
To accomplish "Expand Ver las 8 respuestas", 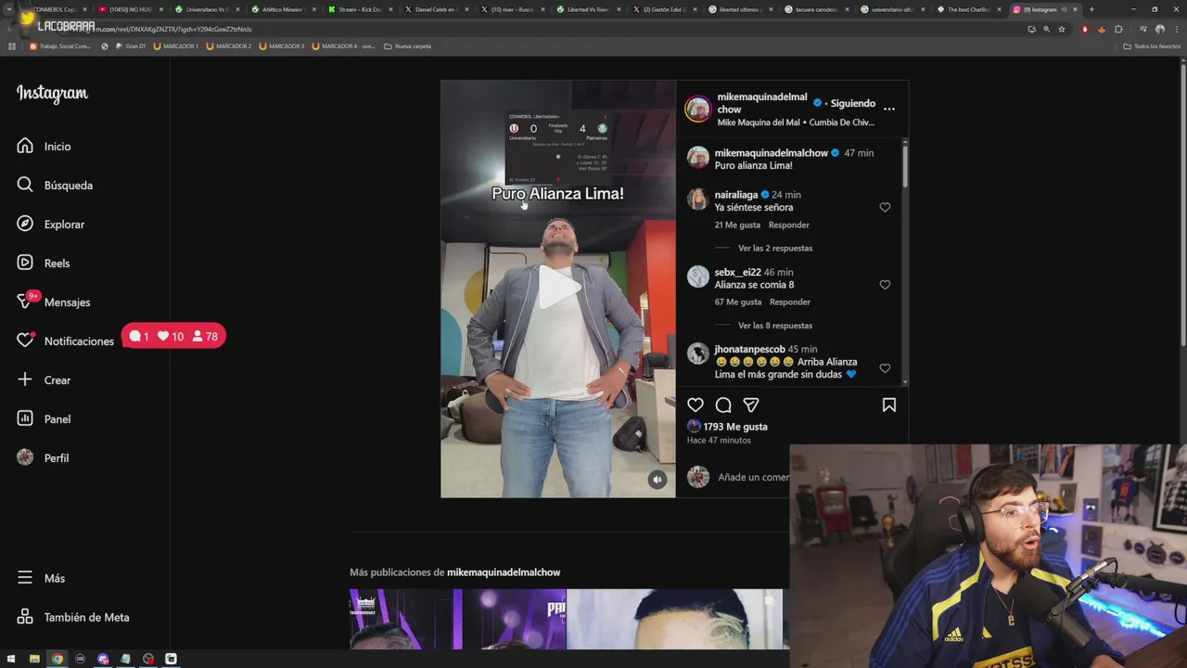I will [775, 326].
